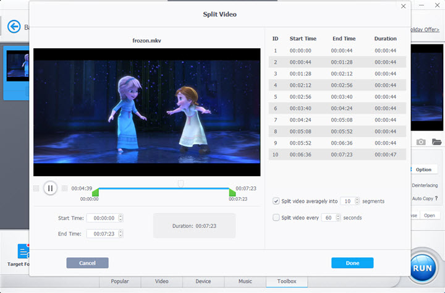The image size is (445, 293).
Task: Pause the video with the pause button
Action: [x=51, y=189]
